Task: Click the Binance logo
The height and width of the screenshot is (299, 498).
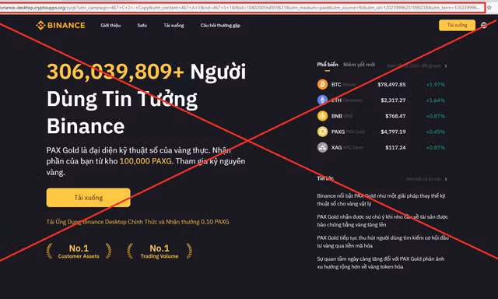Action: pyautogui.click(x=61, y=26)
